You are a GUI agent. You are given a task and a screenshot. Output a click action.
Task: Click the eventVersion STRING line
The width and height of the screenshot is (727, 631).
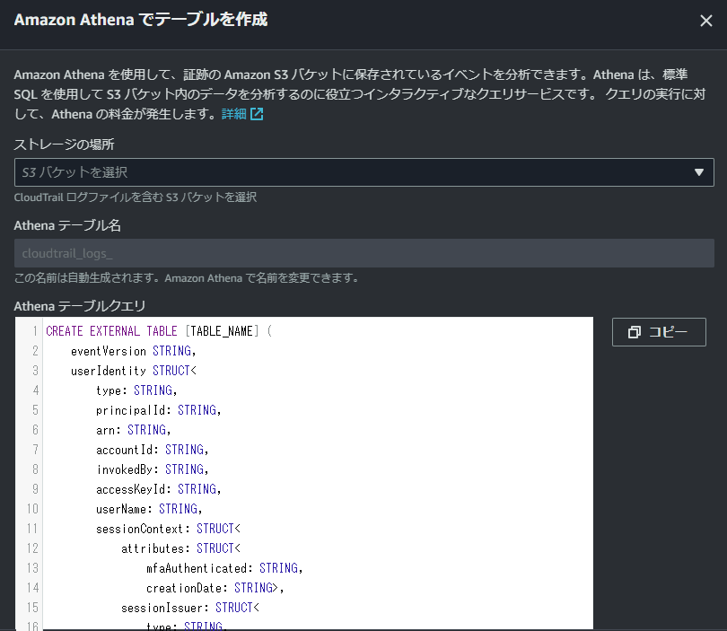pyautogui.click(x=134, y=351)
